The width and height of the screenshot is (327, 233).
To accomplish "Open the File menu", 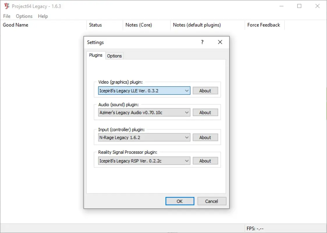I will (x=6, y=16).
